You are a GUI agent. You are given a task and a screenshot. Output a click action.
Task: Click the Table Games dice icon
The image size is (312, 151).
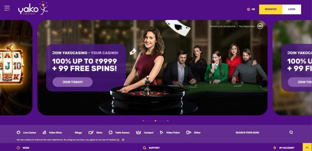pyautogui.click(x=110, y=133)
